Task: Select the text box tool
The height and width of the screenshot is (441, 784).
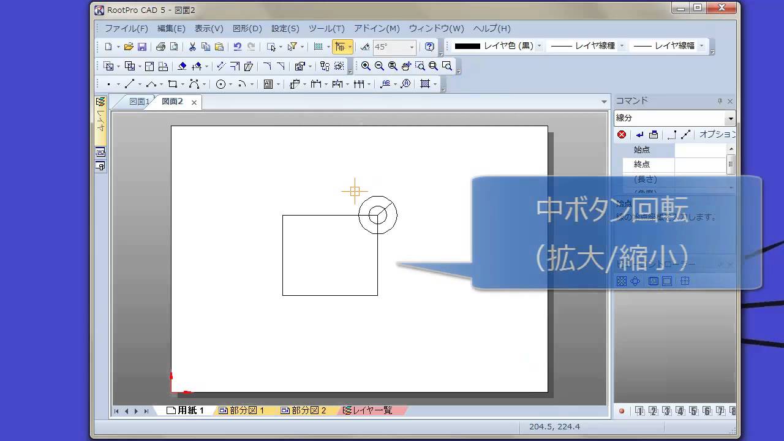Action: (x=268, y=85)
